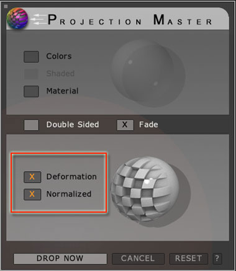Click the checkered deformation sphere preview
This screenshot has height=271, width=236.
click(150, 191)
